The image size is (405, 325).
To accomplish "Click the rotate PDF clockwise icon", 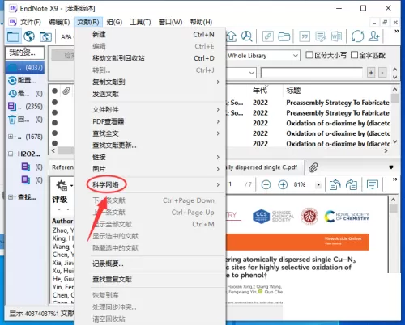I will point(352,184).
